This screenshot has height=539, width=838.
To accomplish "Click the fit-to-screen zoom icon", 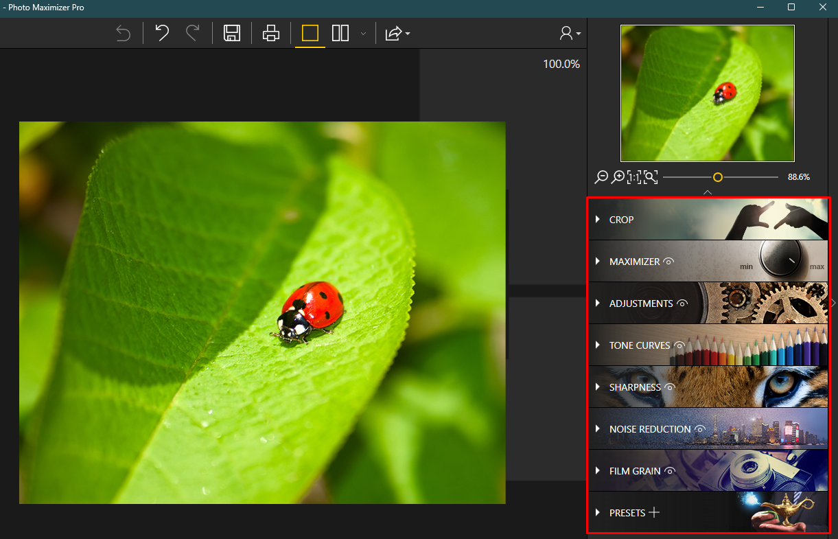I will click(x=649, y=176).
